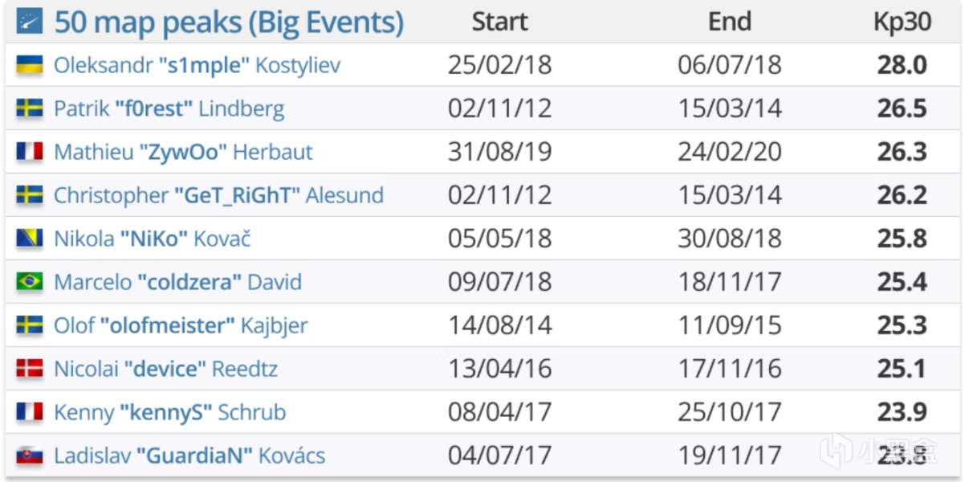Viewport: 965px width, 482px height.
Task: Click the France flag beside ZywOo
Action: (30, 152)
